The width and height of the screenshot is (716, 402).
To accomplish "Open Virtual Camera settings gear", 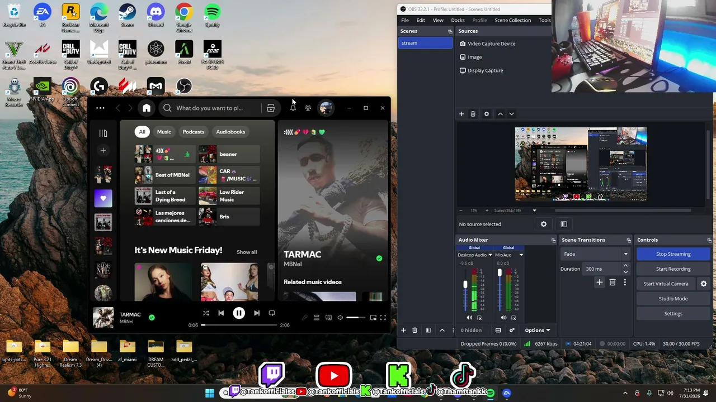I will 704,284.
